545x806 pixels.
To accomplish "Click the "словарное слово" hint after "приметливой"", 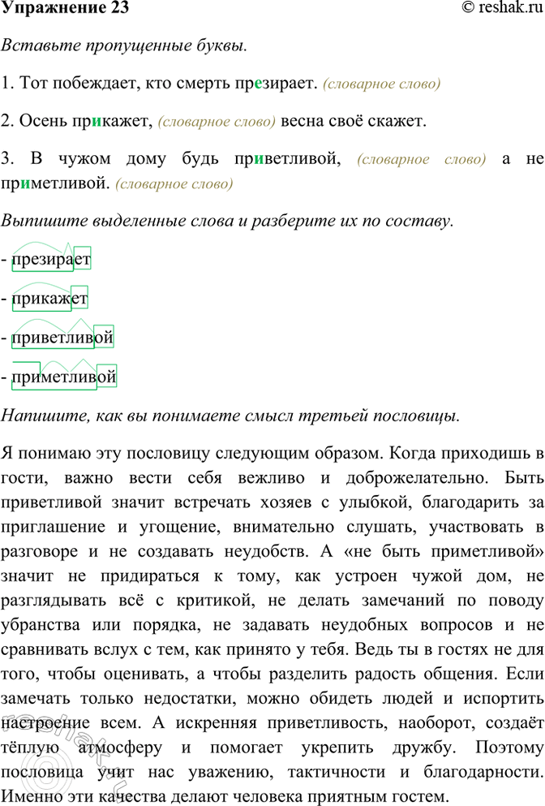I will 174,184.
